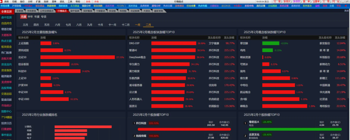Image resolution: width=350 pixels, height=140 pixels.
Task: Open the 工具 menu
Action: (70, 2)
